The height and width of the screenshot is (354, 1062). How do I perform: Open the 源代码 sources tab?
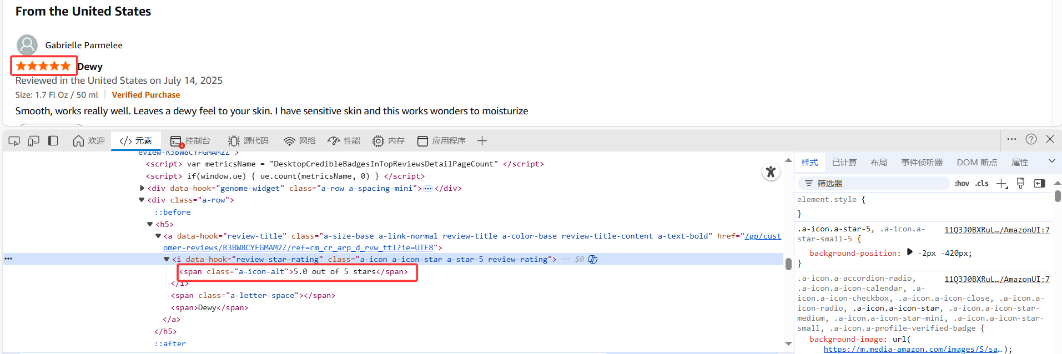tap(248, 141)
